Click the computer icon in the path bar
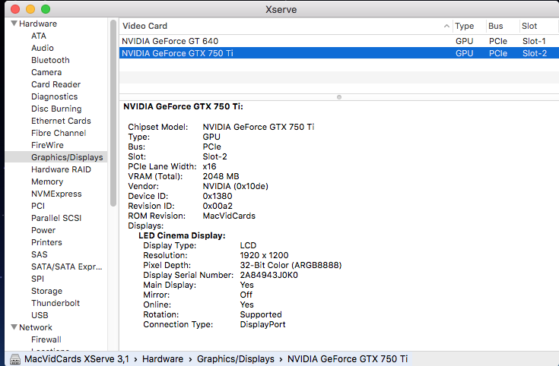The image size is (559, 366). click(x=15, y=359)
